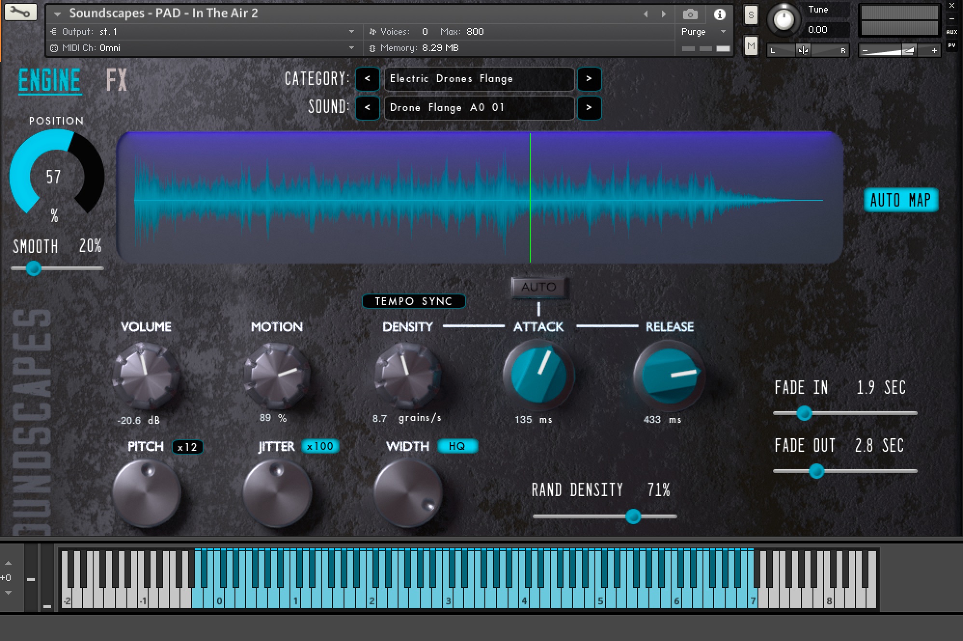Mute instrument with M button
The width and height of the screenshot is (963, 641).
point(751,46)
